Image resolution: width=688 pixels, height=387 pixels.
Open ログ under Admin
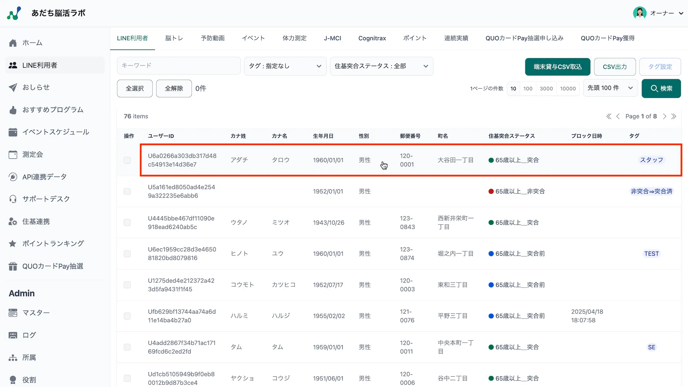coord(29,335)
